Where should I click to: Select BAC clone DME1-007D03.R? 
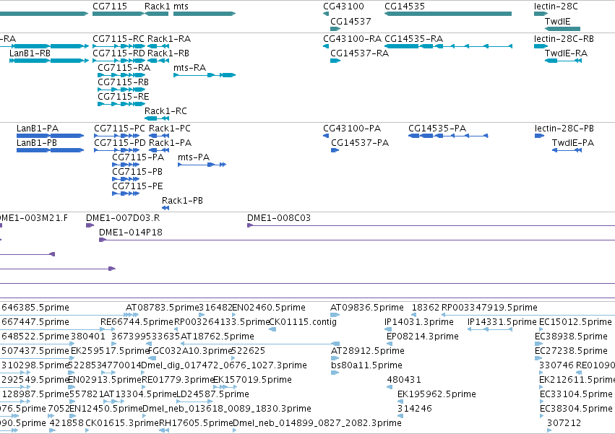point(123,218)
